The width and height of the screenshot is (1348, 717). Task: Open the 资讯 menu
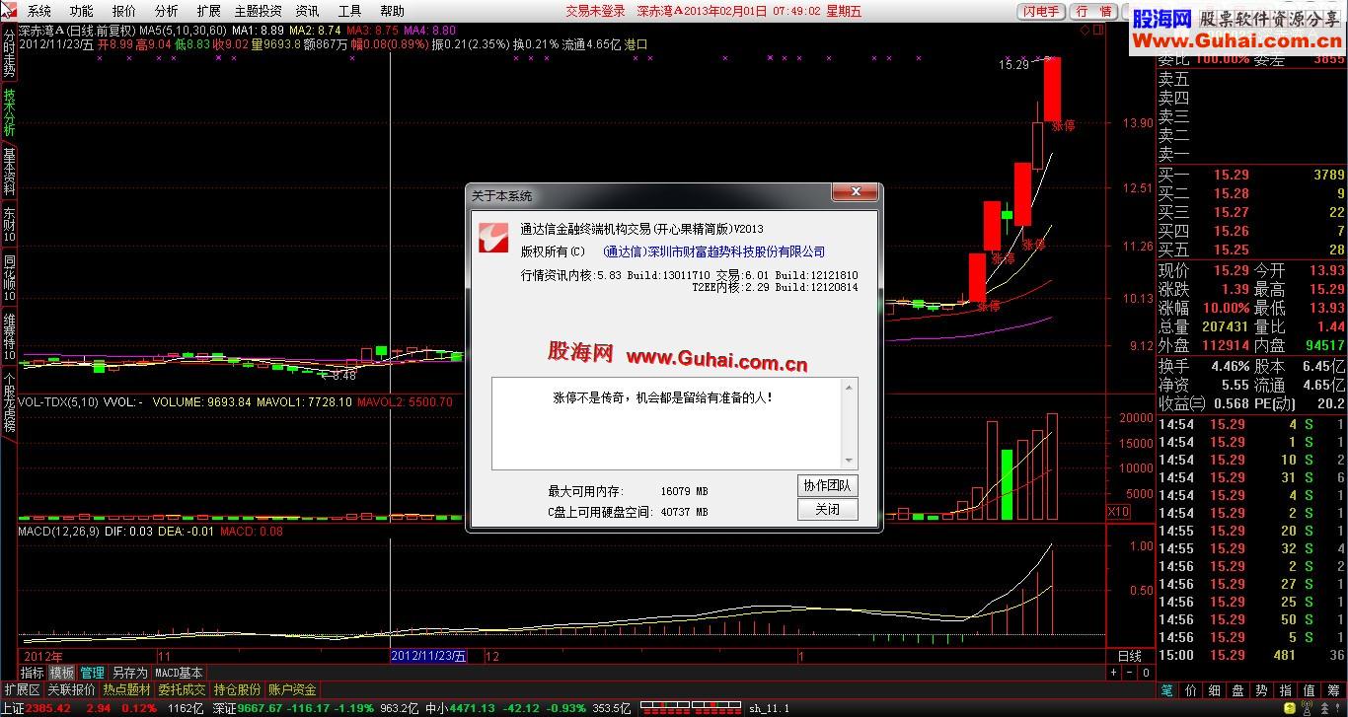[x=307, y=11]
